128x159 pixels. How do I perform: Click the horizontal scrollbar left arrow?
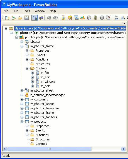click(5, 149)
